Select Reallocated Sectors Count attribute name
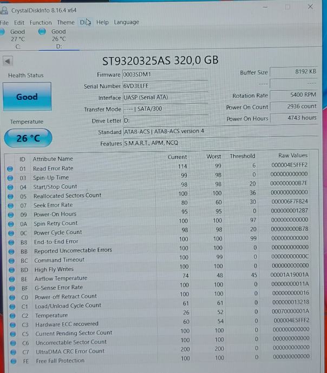Image resolution: width=327 pixels, height=373 pixels. coord(67,196)
